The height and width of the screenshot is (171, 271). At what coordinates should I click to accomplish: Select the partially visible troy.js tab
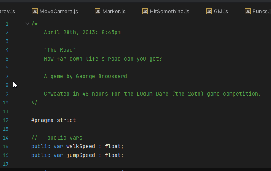tap(8, 12)
